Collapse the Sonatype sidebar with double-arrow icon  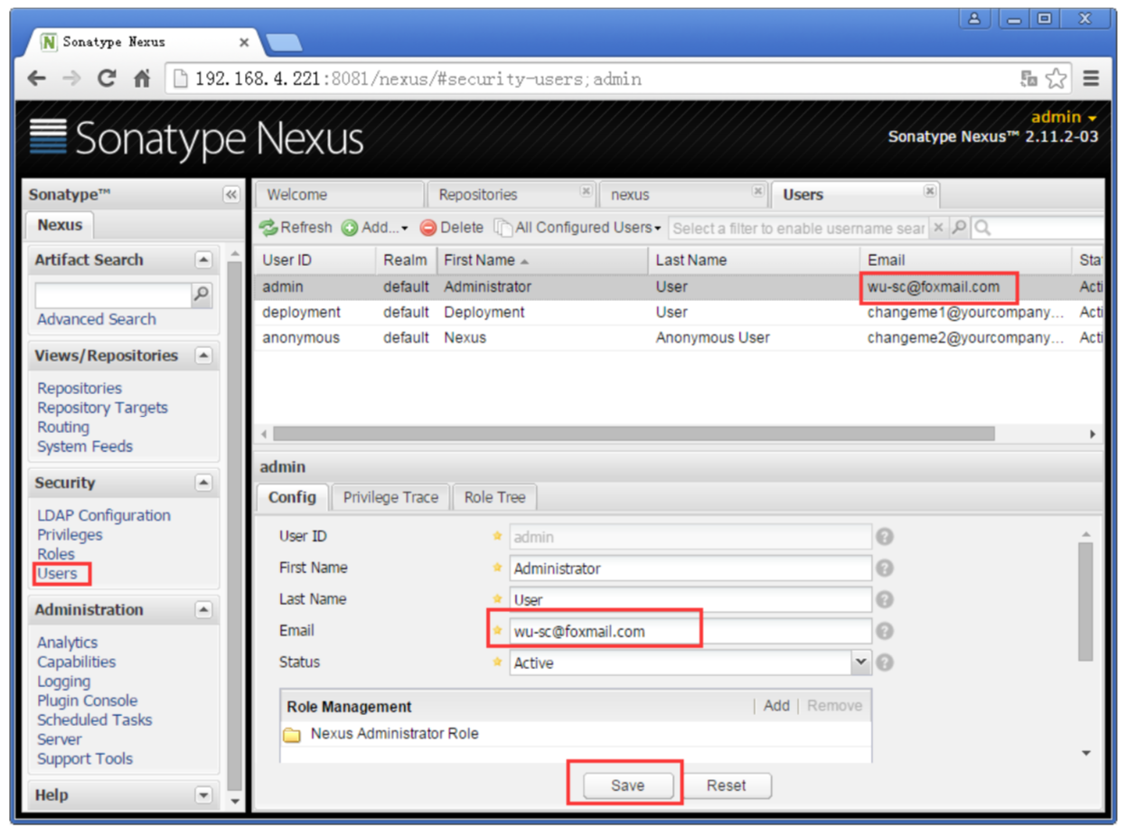(x=231, y=194)
